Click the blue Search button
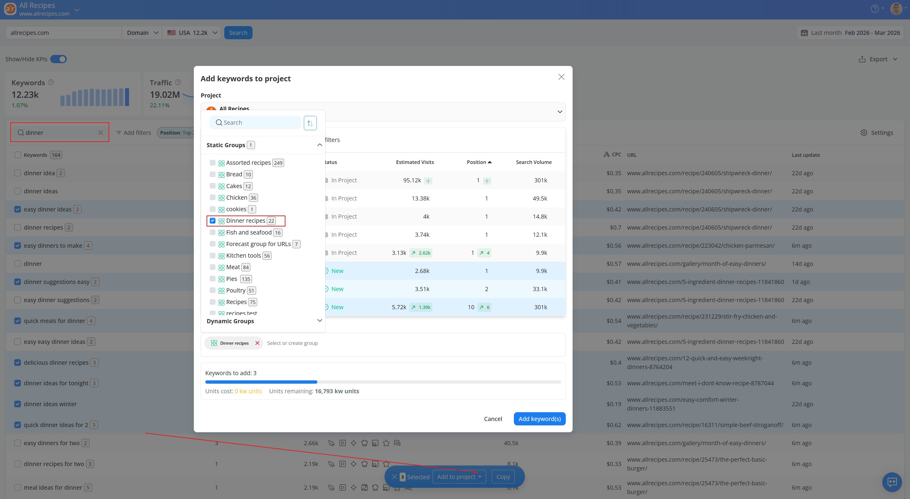 (238, 33)
